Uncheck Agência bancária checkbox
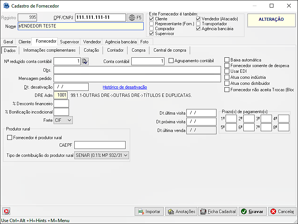This screenshot has width=298, height=224. pos(198,29)
